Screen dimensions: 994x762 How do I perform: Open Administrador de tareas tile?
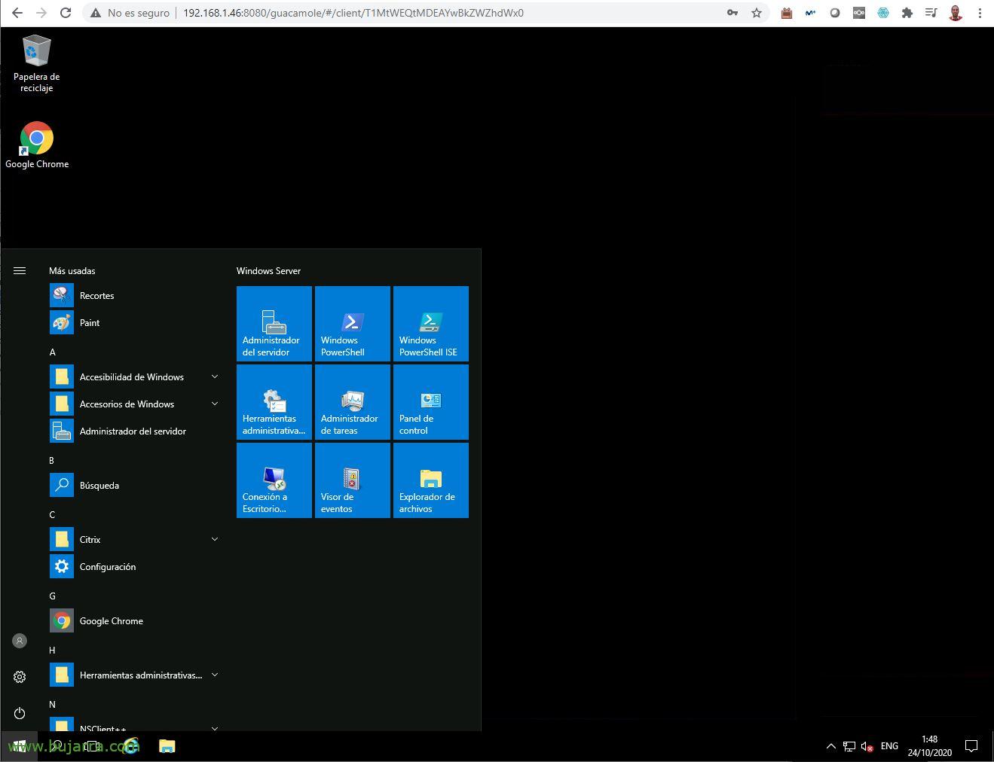[353, 402]
